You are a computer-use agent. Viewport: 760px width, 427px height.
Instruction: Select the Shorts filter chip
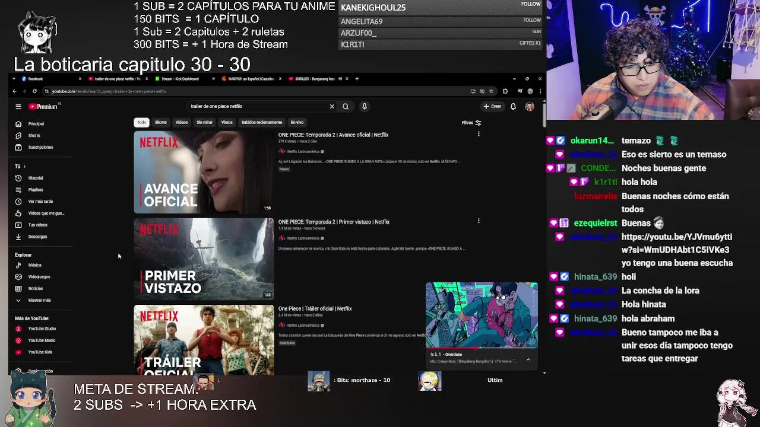pyautogui.click(x=161, y=122)
